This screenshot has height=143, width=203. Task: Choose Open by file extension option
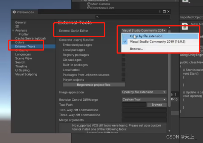pyautogui.click(x=160, y=36)
